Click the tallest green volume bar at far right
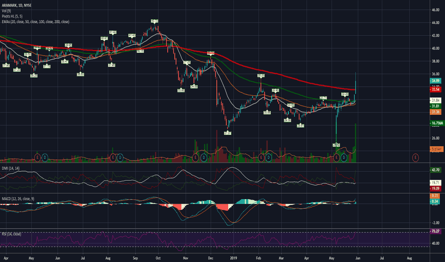Viewport: 445px width, 262px height. [356, 143]
